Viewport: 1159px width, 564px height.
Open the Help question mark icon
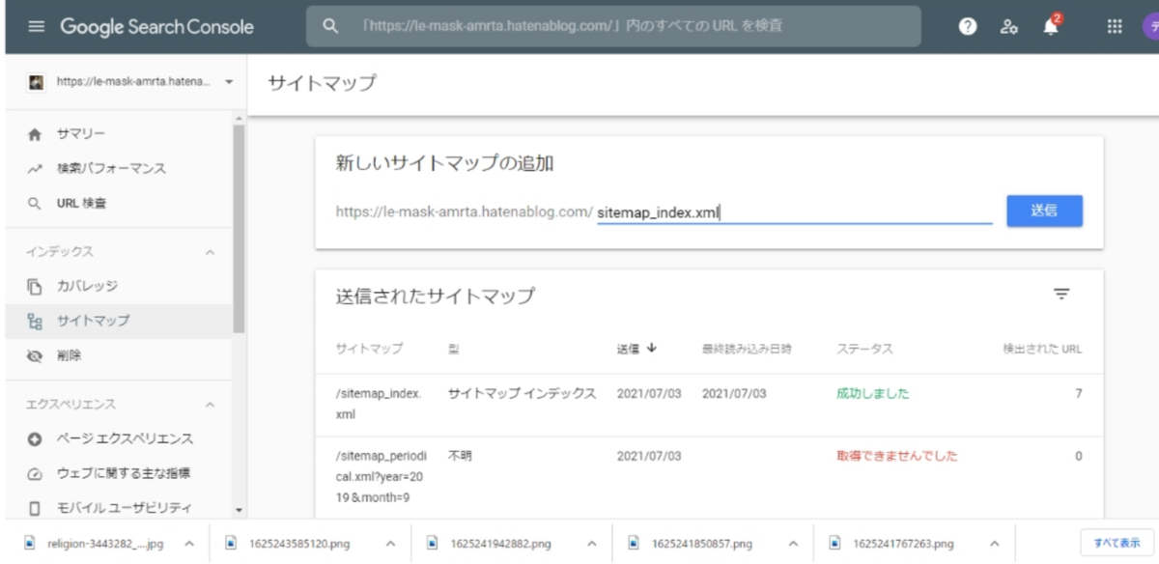[967, 27]
